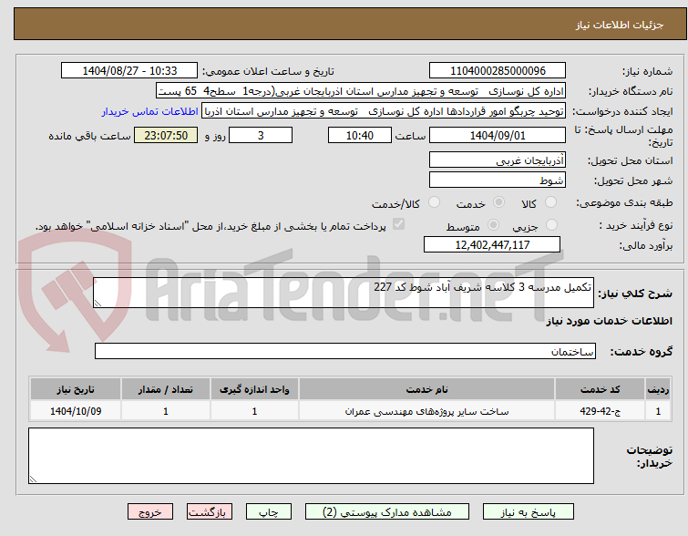This screenshot has width=688, height=536.
Task: Click the کد خدمت column header
Action: [x=600, y=389]
